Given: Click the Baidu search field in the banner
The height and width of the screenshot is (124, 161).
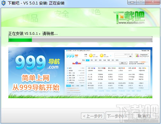Looking at the screenshot, I should tap(100, 63).
